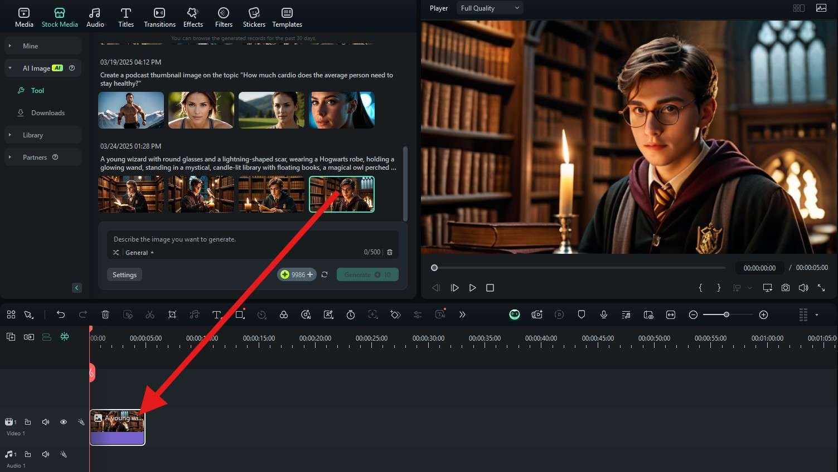Open the Titles tab
Viewport: 838px width, 472px height.
pyautogui.click(x=126, y=17)
